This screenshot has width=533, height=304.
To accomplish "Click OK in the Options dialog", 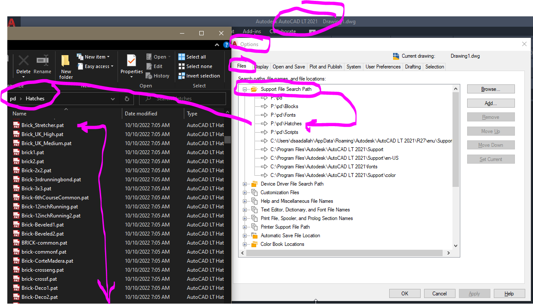I will (x=405, y=294).
